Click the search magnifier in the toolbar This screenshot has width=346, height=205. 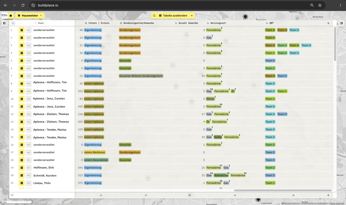point(154,16)
